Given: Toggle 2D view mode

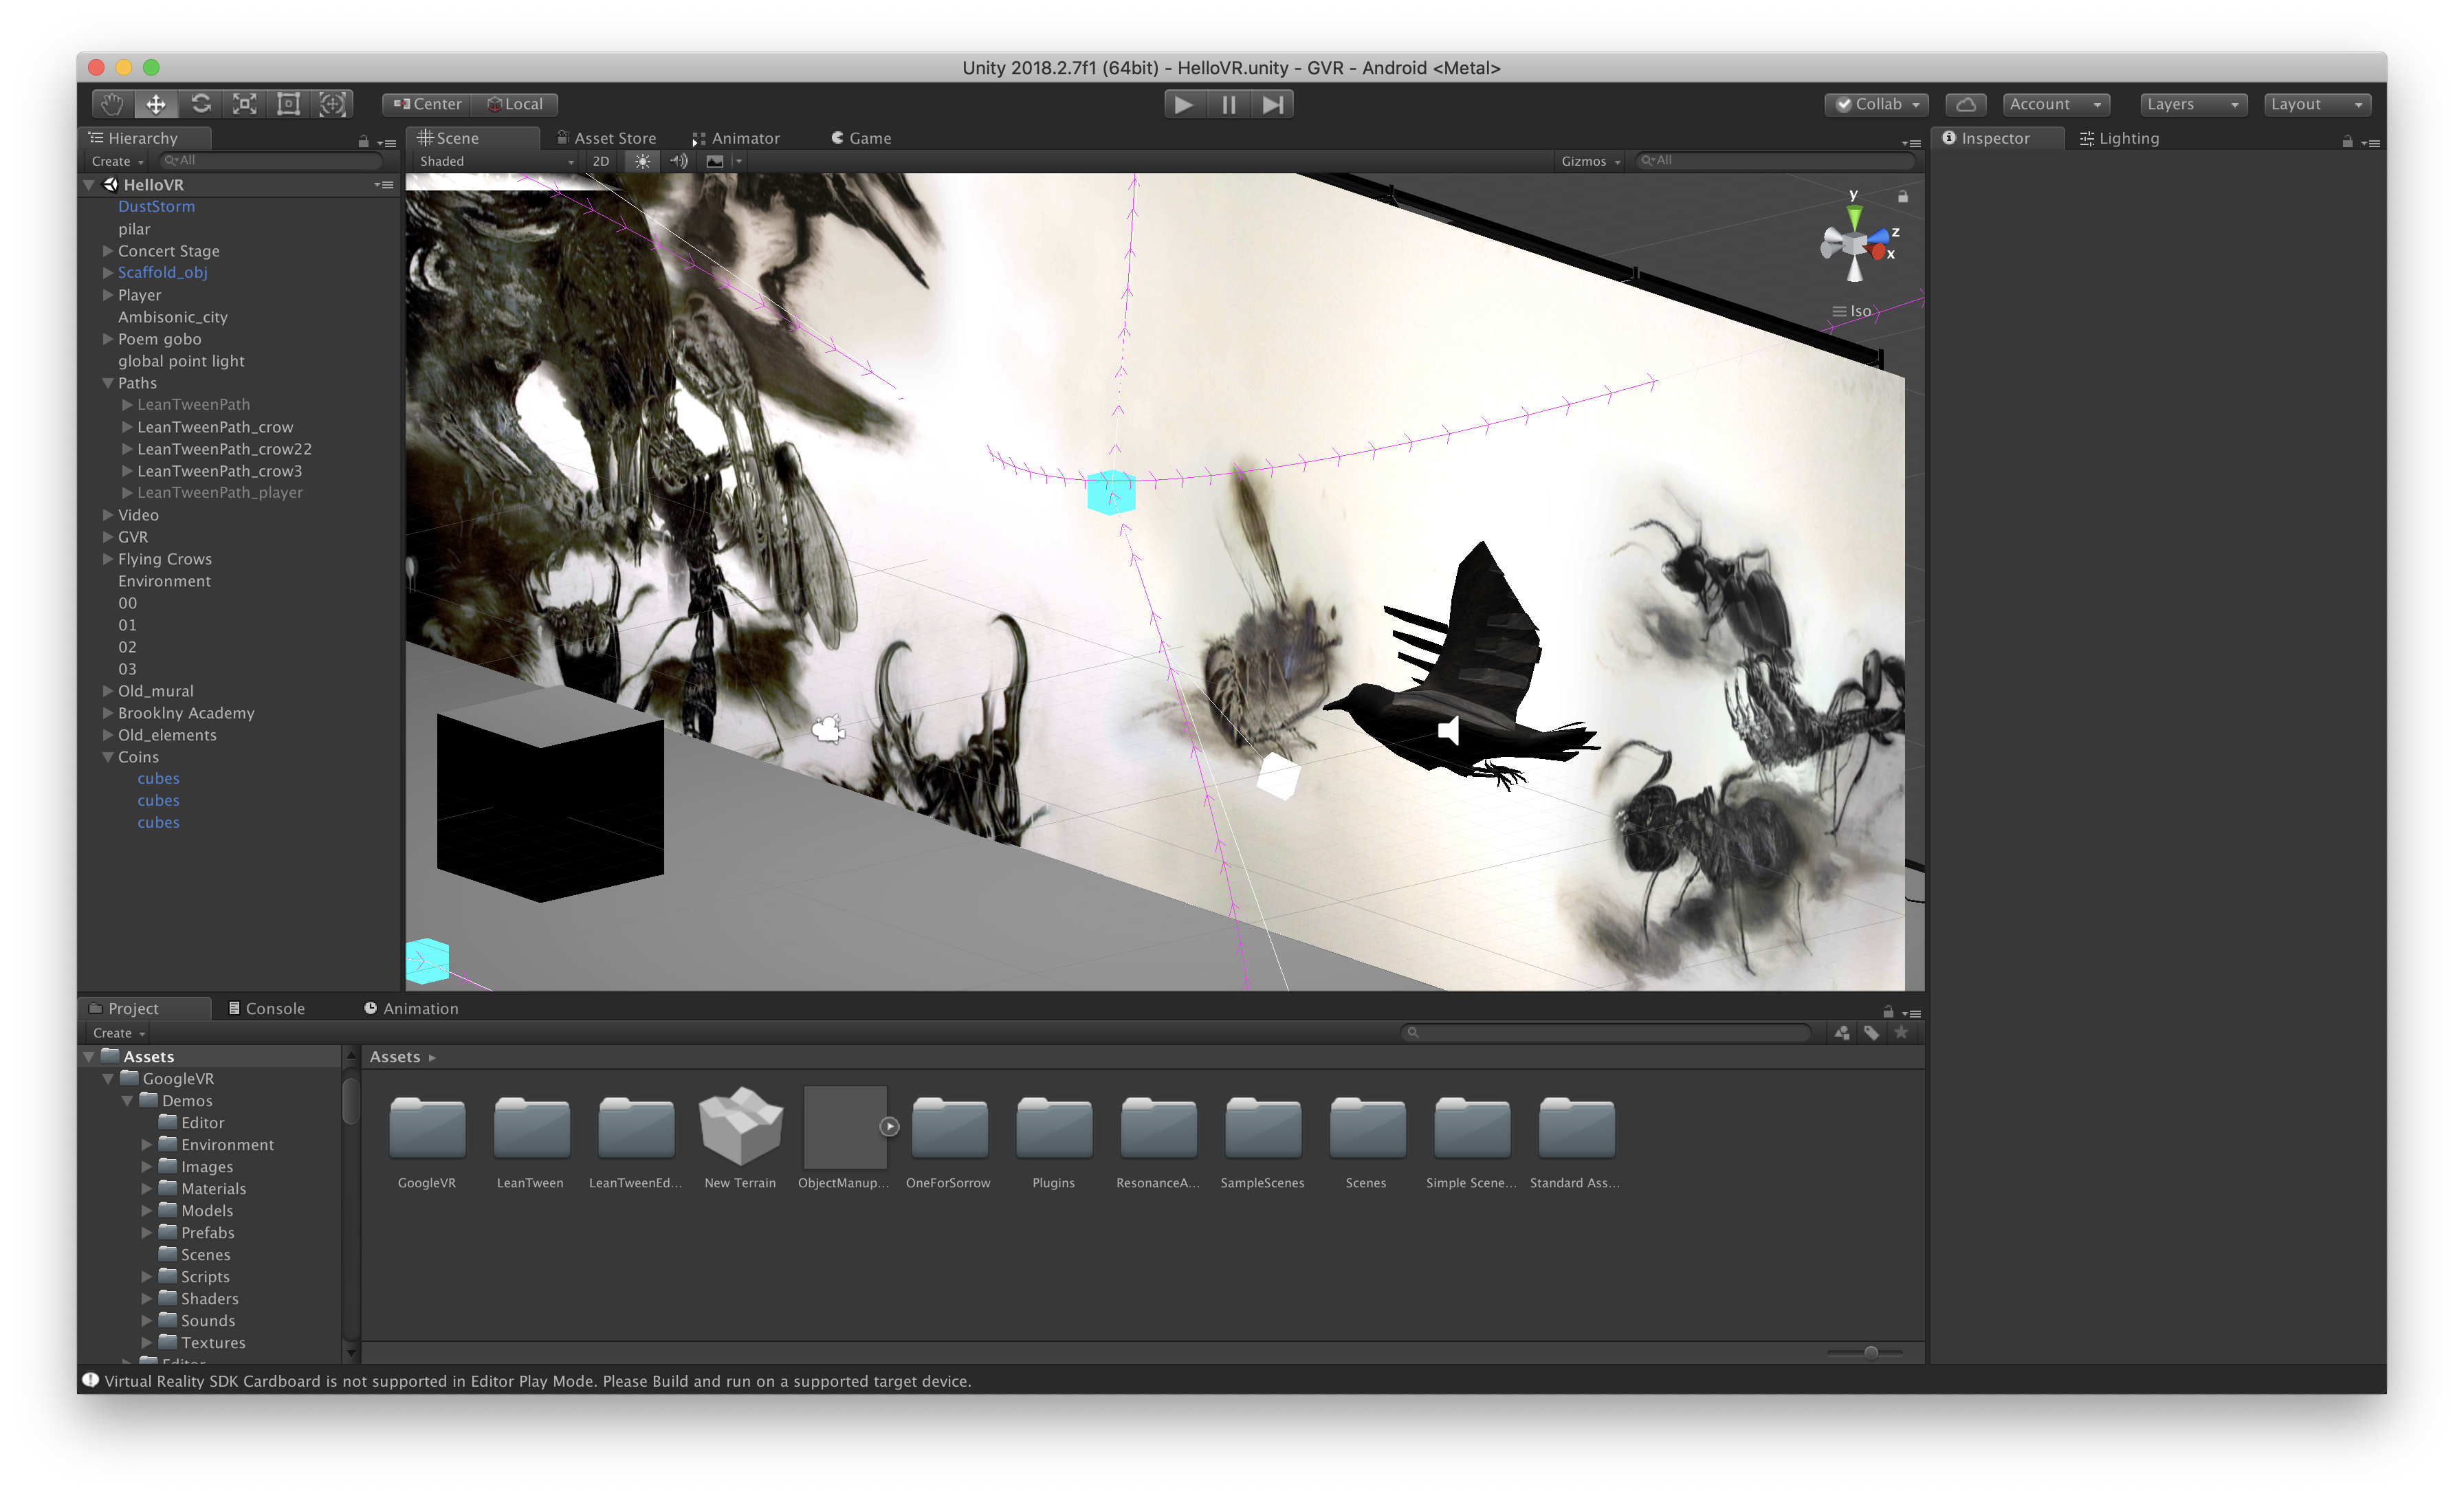Looking at the screenshot, I should coord(601,161).
